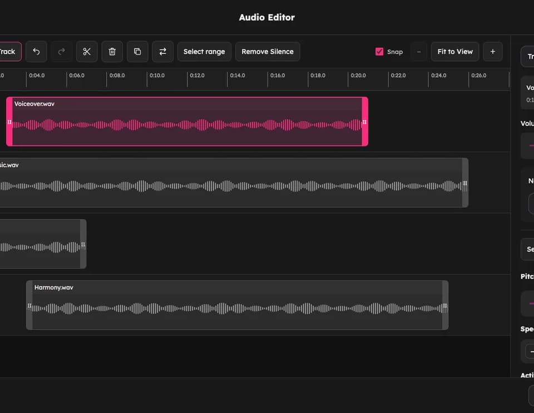Viewport: 534px width, 413px height.
Task: Toggle the Snap checkbox
Action: [x=379, y=52]
